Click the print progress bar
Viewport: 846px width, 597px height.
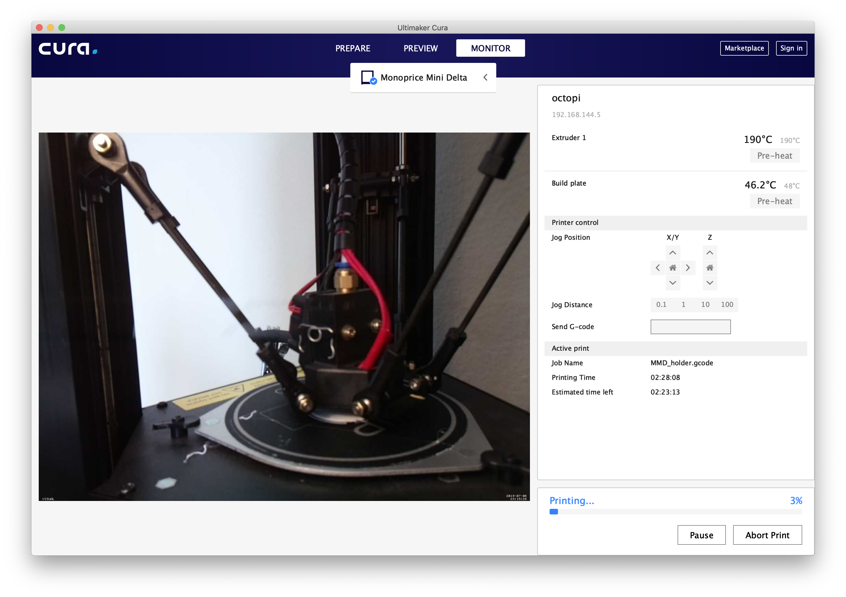pos(676,512)
